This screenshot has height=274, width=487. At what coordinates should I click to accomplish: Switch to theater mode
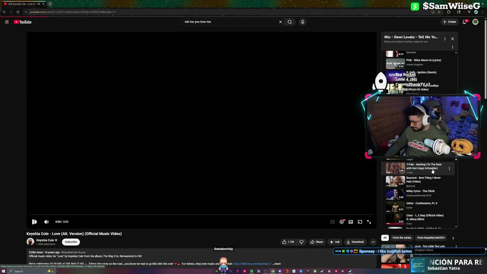point(351,222)
